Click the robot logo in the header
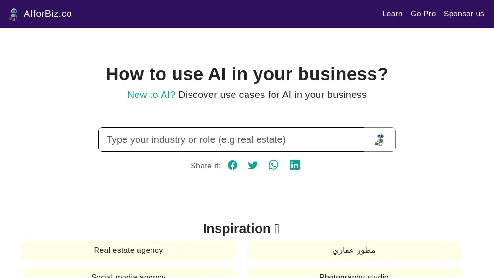The height and width of the screenshot is (278, 494). pos(13,14)
